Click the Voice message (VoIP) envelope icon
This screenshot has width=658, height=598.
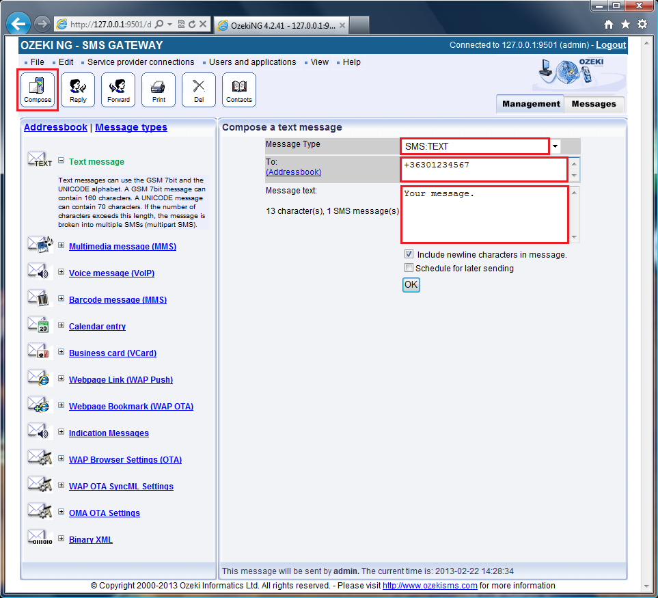click(39, 271)
